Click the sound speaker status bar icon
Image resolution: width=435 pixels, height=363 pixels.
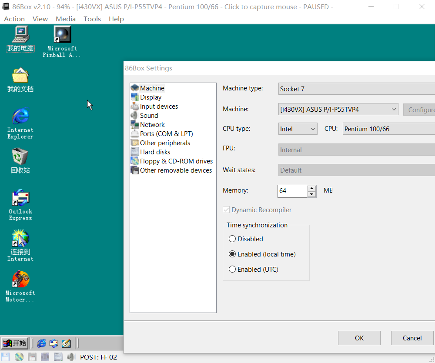(x=71, y=357)
